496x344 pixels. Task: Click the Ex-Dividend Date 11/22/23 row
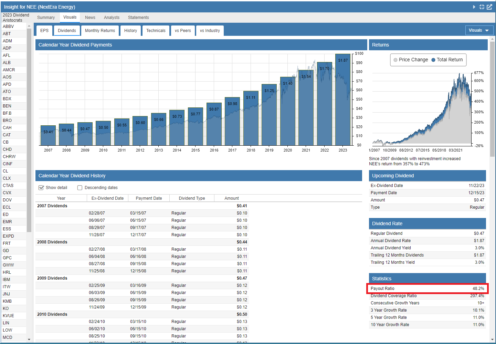427,186
